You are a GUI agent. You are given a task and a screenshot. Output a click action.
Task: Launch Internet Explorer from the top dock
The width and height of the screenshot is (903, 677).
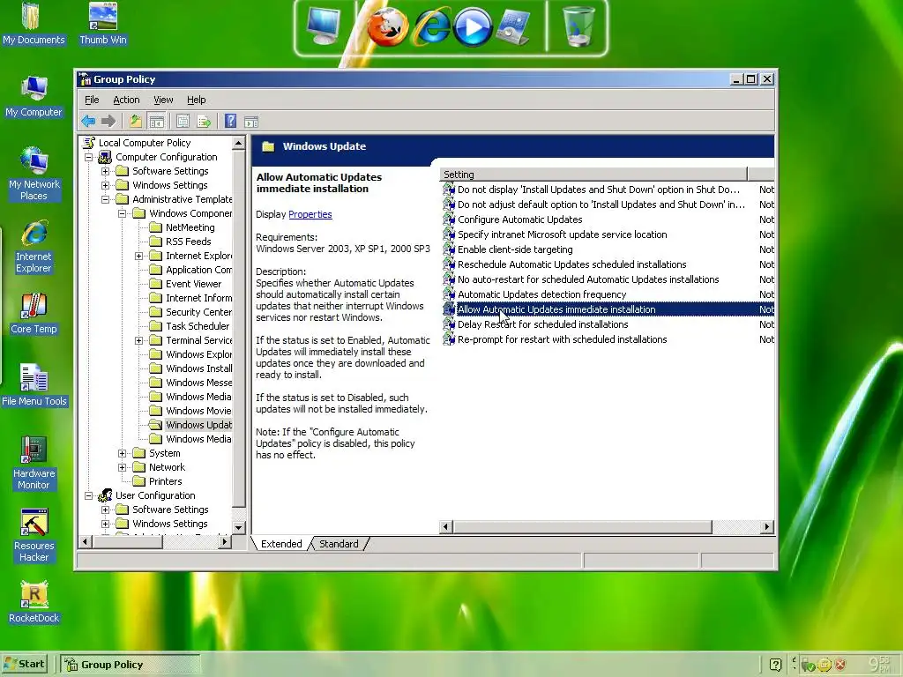[x=432, y=27]
